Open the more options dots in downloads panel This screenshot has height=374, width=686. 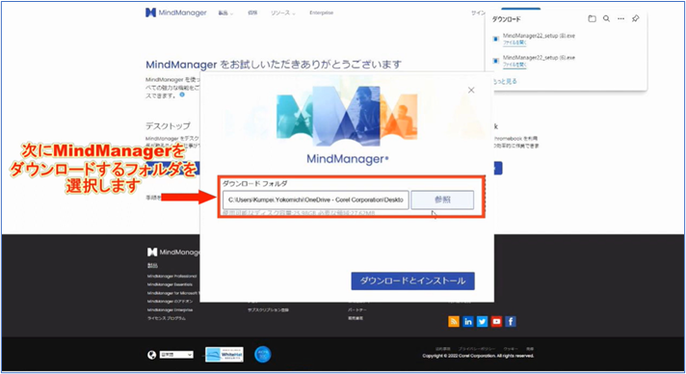(x=620, y=19)
